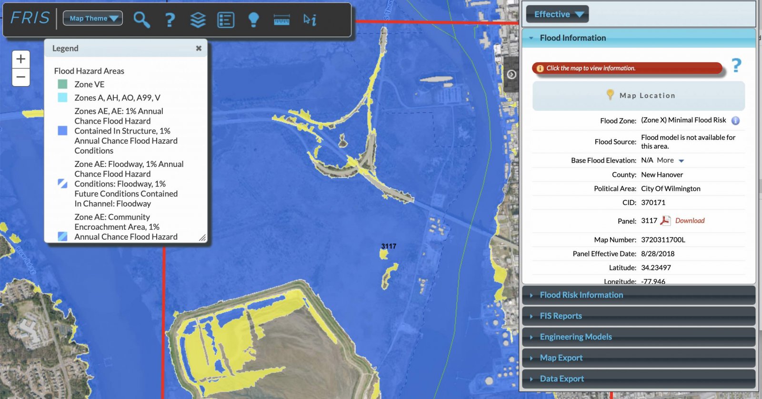Image resolution: width=762 pixels, height=399 pixels.
Task: Click the search magnifying glass icon
Action: (x=141, y=19)
